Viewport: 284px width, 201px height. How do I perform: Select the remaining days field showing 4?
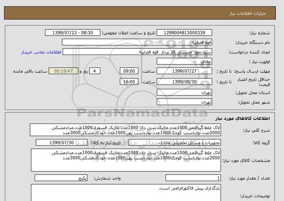(x=95, y=71)
